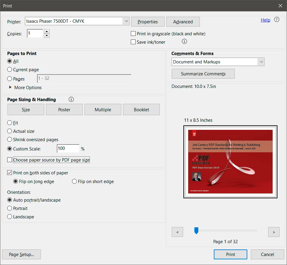The height and width of the screenshot is (265, 287).
Task: Choose Flip on long edge
Action: pos(16,182)
